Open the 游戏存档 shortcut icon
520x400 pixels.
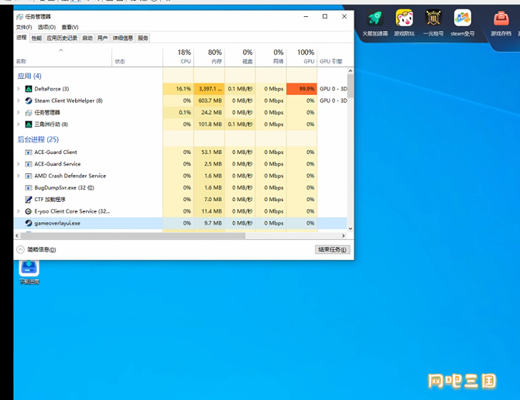coord(501,18)
